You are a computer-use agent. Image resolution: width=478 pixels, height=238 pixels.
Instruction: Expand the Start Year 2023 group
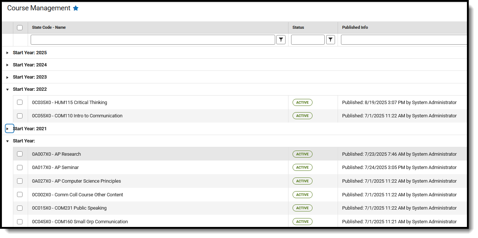point(7,77)
